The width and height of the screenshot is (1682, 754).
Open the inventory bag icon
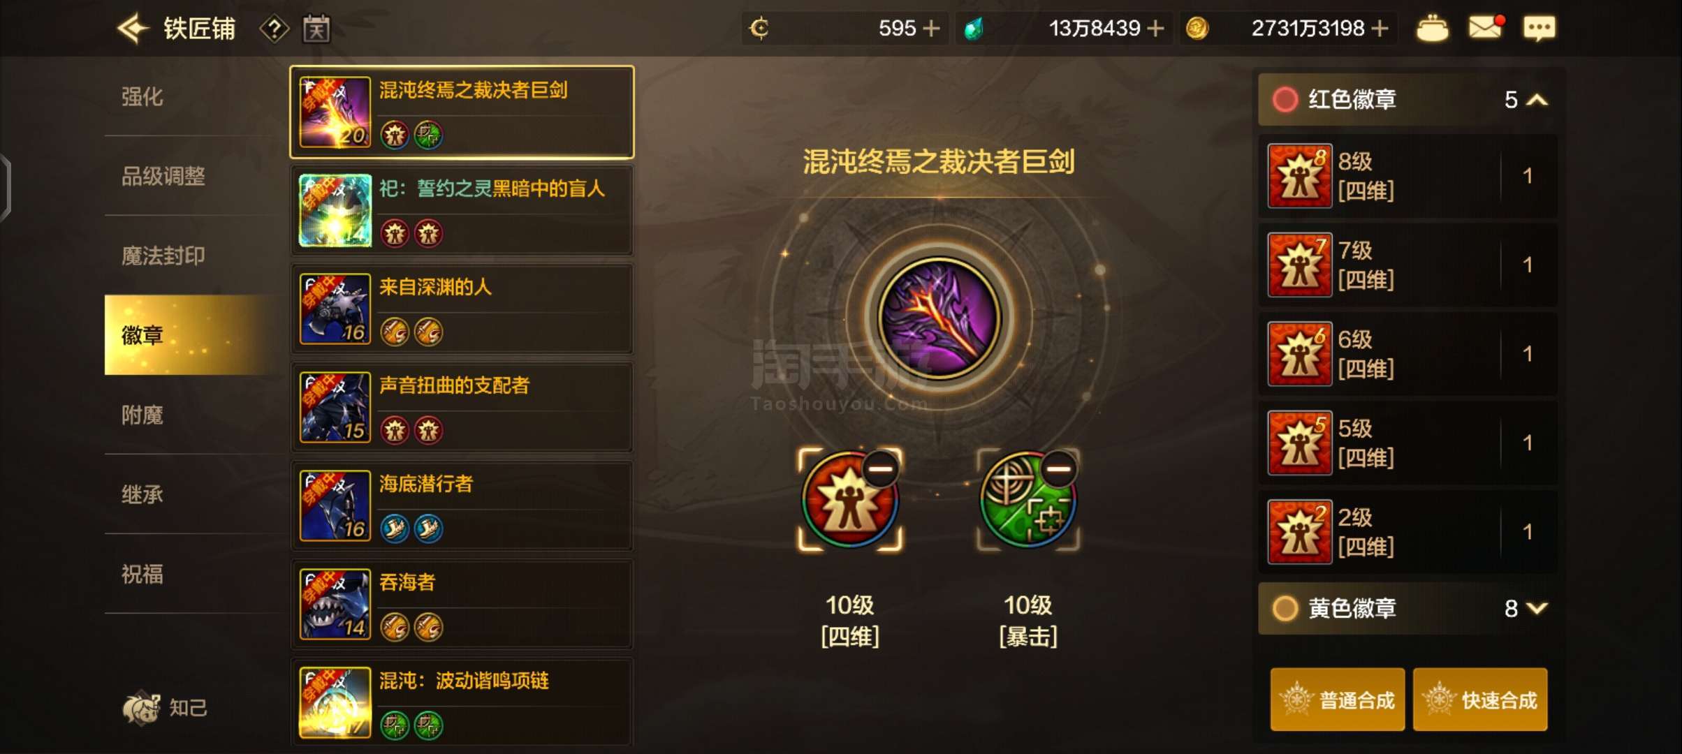[1432, 29]
